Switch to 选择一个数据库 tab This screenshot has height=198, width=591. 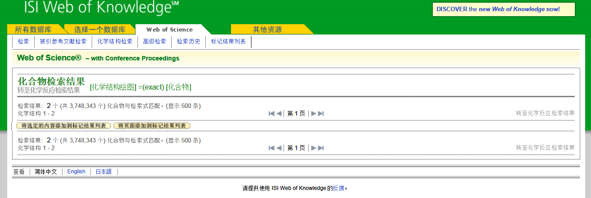pos(100,30)
